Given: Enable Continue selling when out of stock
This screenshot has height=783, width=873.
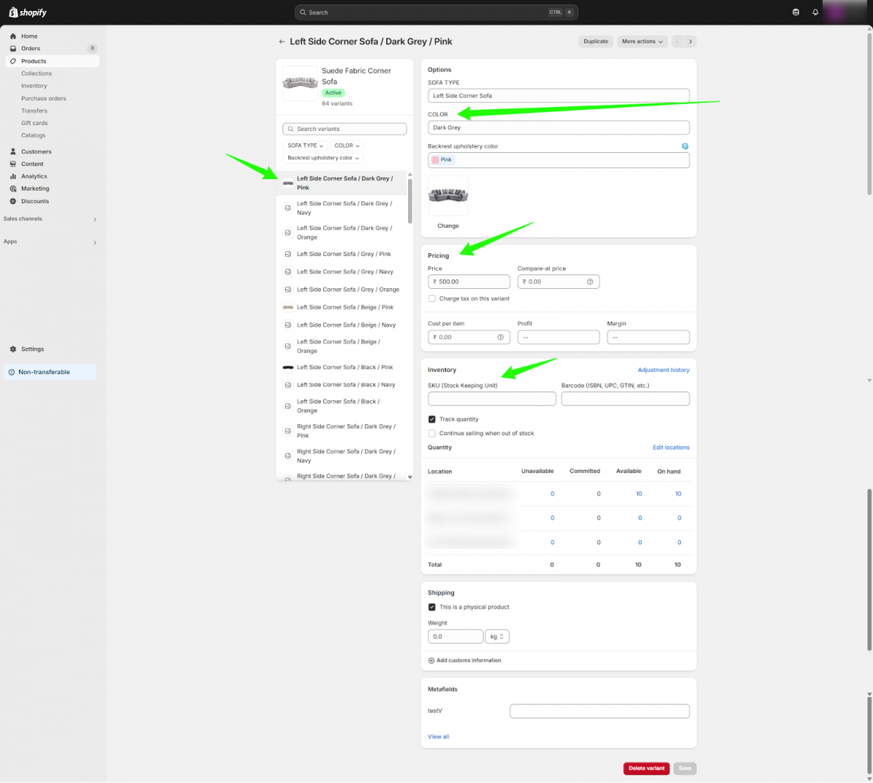Looking at the screenshot, I should pos(432,433).
